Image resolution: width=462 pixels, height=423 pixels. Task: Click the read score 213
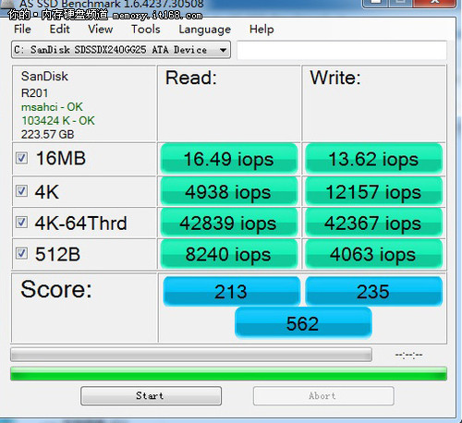pyautogui.click(x=231, y=291)
